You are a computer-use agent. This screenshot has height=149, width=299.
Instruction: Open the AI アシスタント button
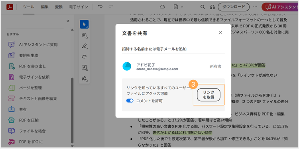280,7
